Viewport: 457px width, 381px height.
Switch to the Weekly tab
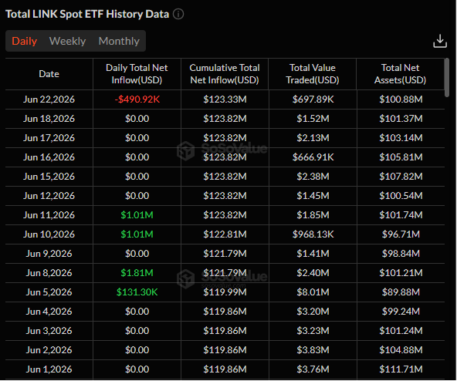click(68, 41)
